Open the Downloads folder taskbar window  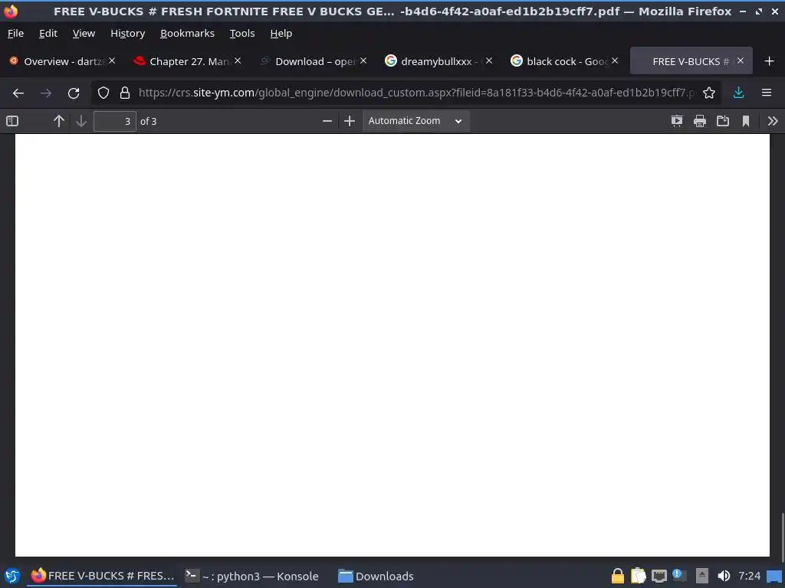[x=376, y=576]
